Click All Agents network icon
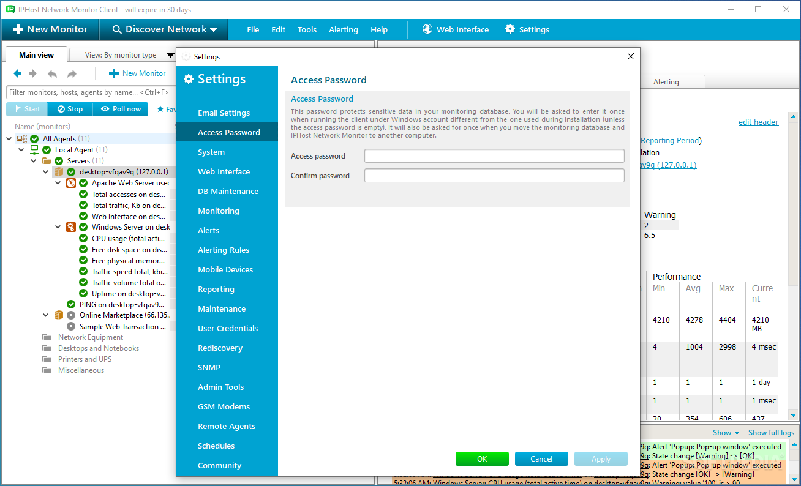The height and width of the screenshot is (486, 801). coord(22,139)
